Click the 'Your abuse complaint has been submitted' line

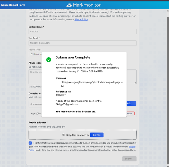(x=84, y=64)
